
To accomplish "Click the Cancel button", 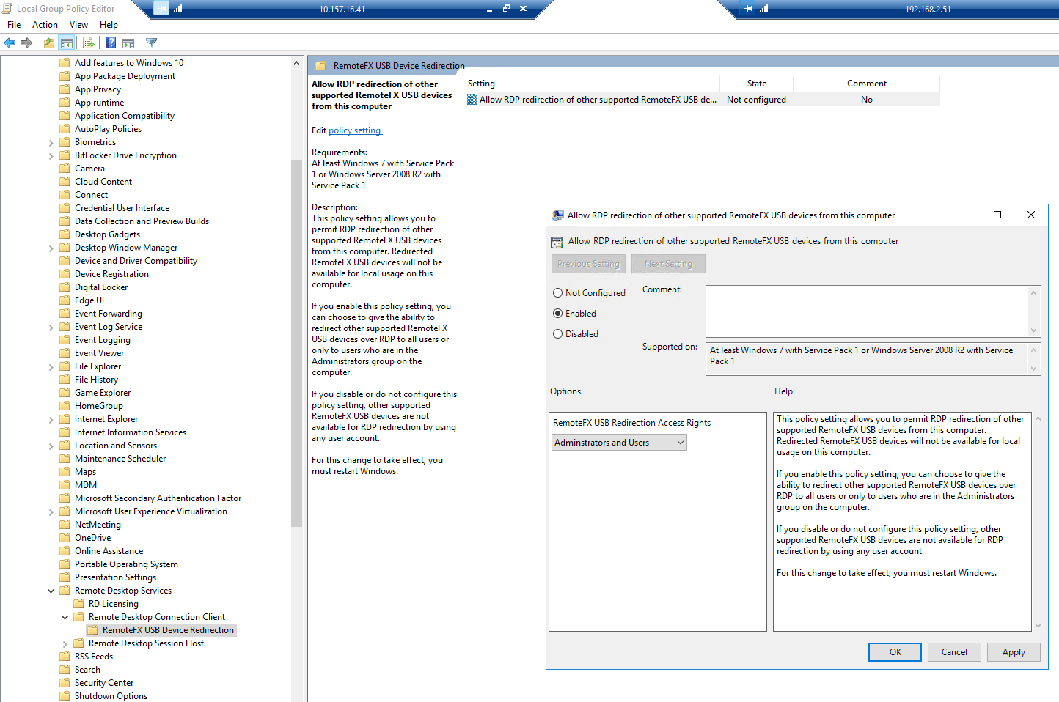I will 954,652.
